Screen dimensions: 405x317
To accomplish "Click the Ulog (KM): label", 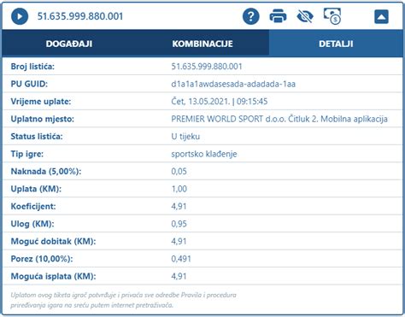I will [x=32, y=224].
